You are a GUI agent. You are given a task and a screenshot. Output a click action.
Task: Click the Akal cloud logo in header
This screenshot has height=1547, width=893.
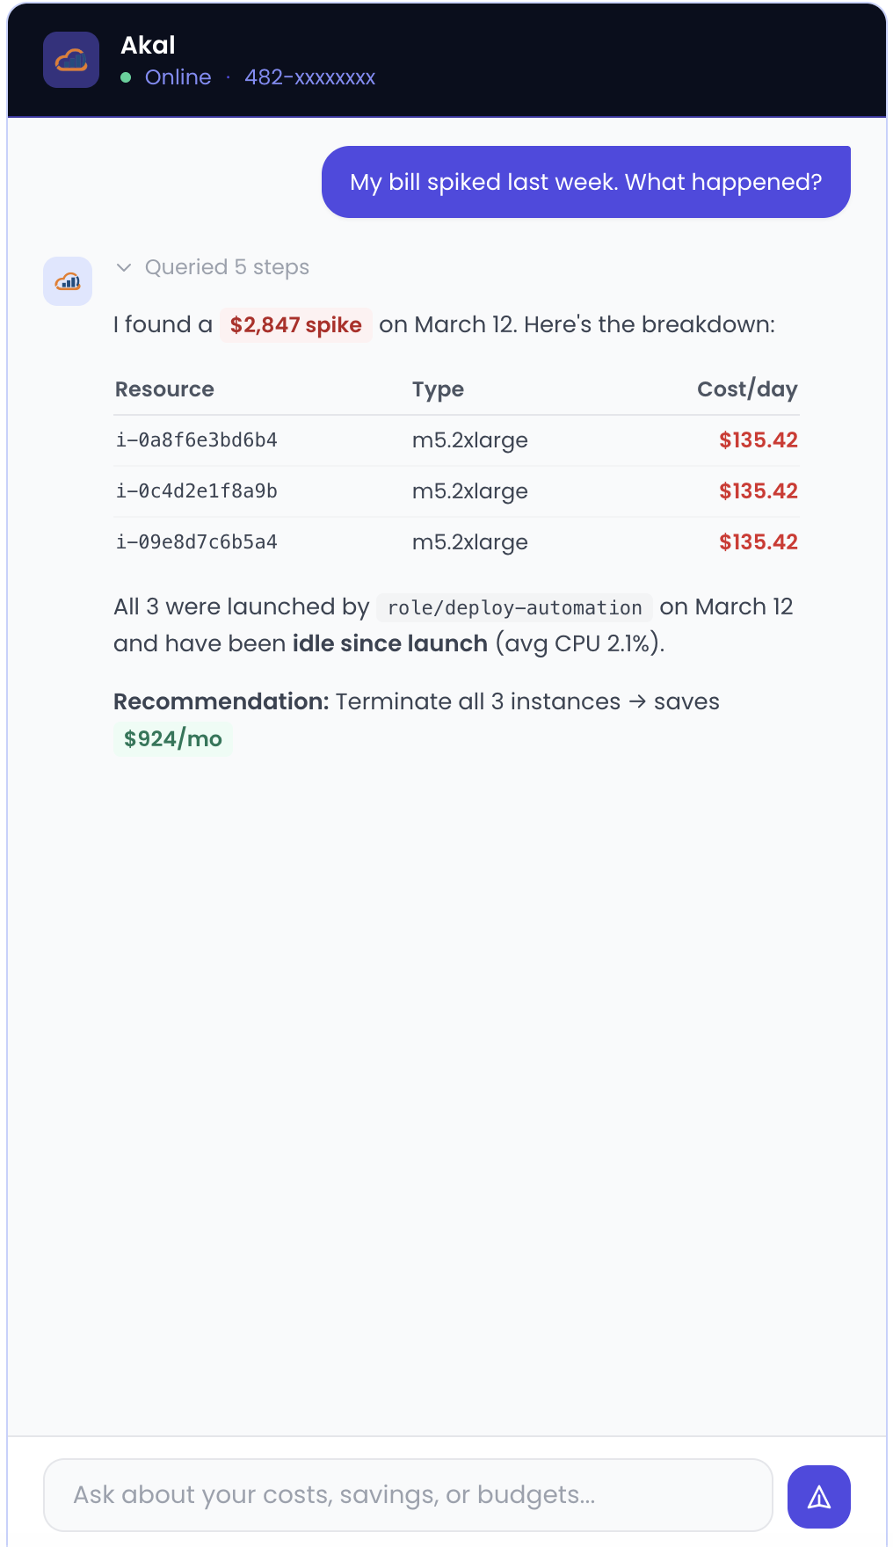point(71,60)
